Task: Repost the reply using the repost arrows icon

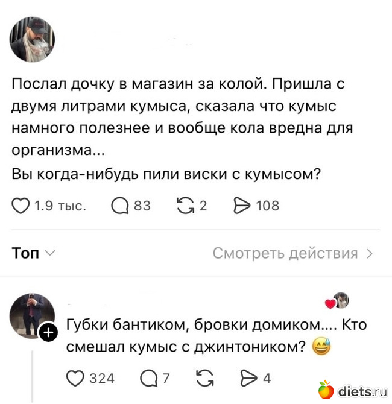Action: [205, 378]
